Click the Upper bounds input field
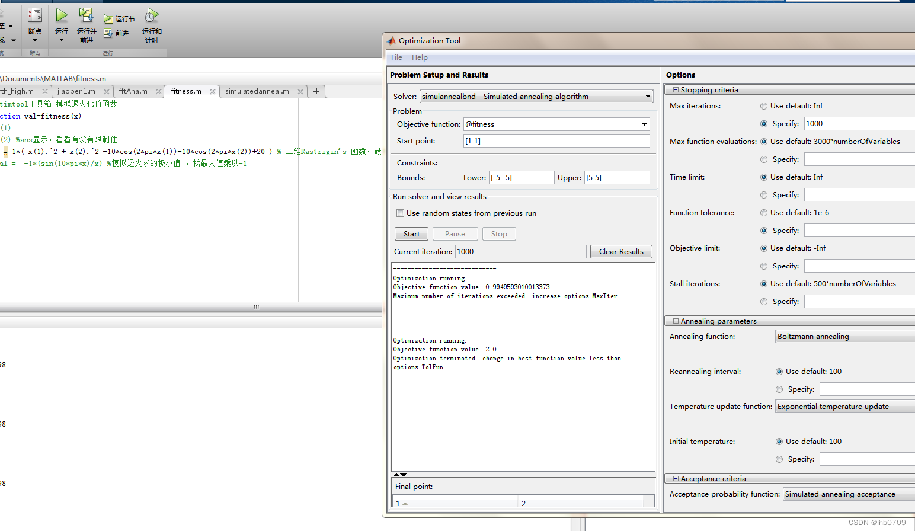Viewport: 915px width, 531px height. [617, 178]
